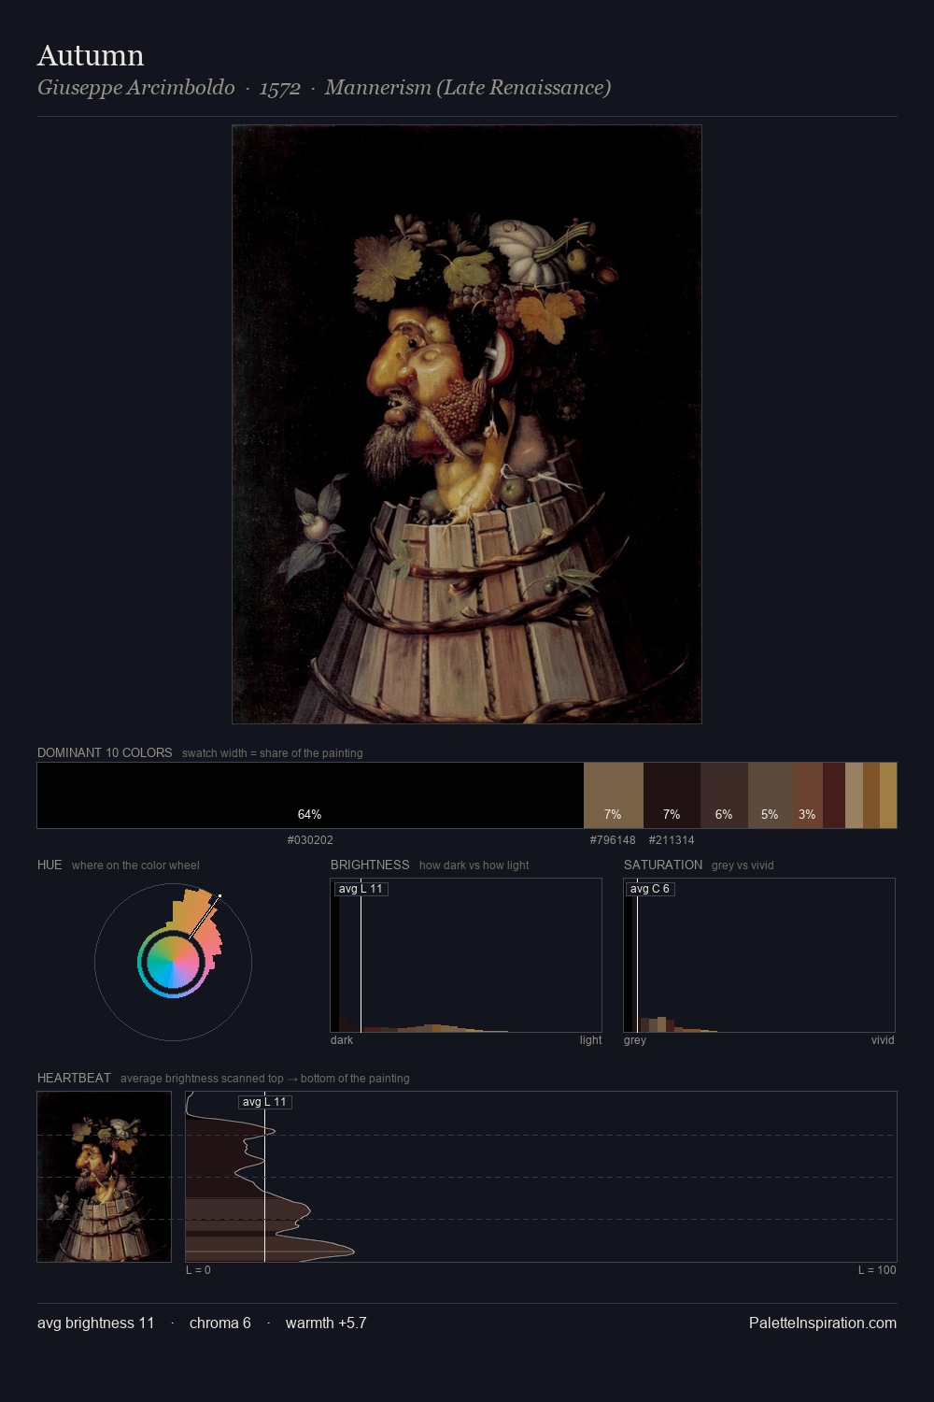This screenshot has height=1402, width=934.
Task: Click 'grey vs vivid' caption
Action: (743, 866)
